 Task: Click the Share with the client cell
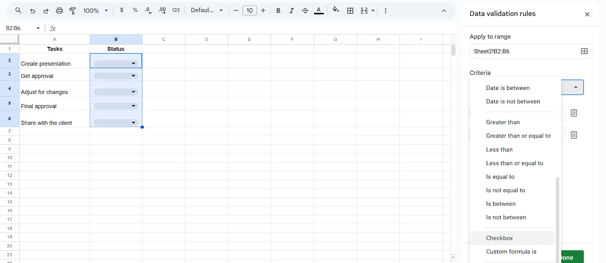point(55,119)
